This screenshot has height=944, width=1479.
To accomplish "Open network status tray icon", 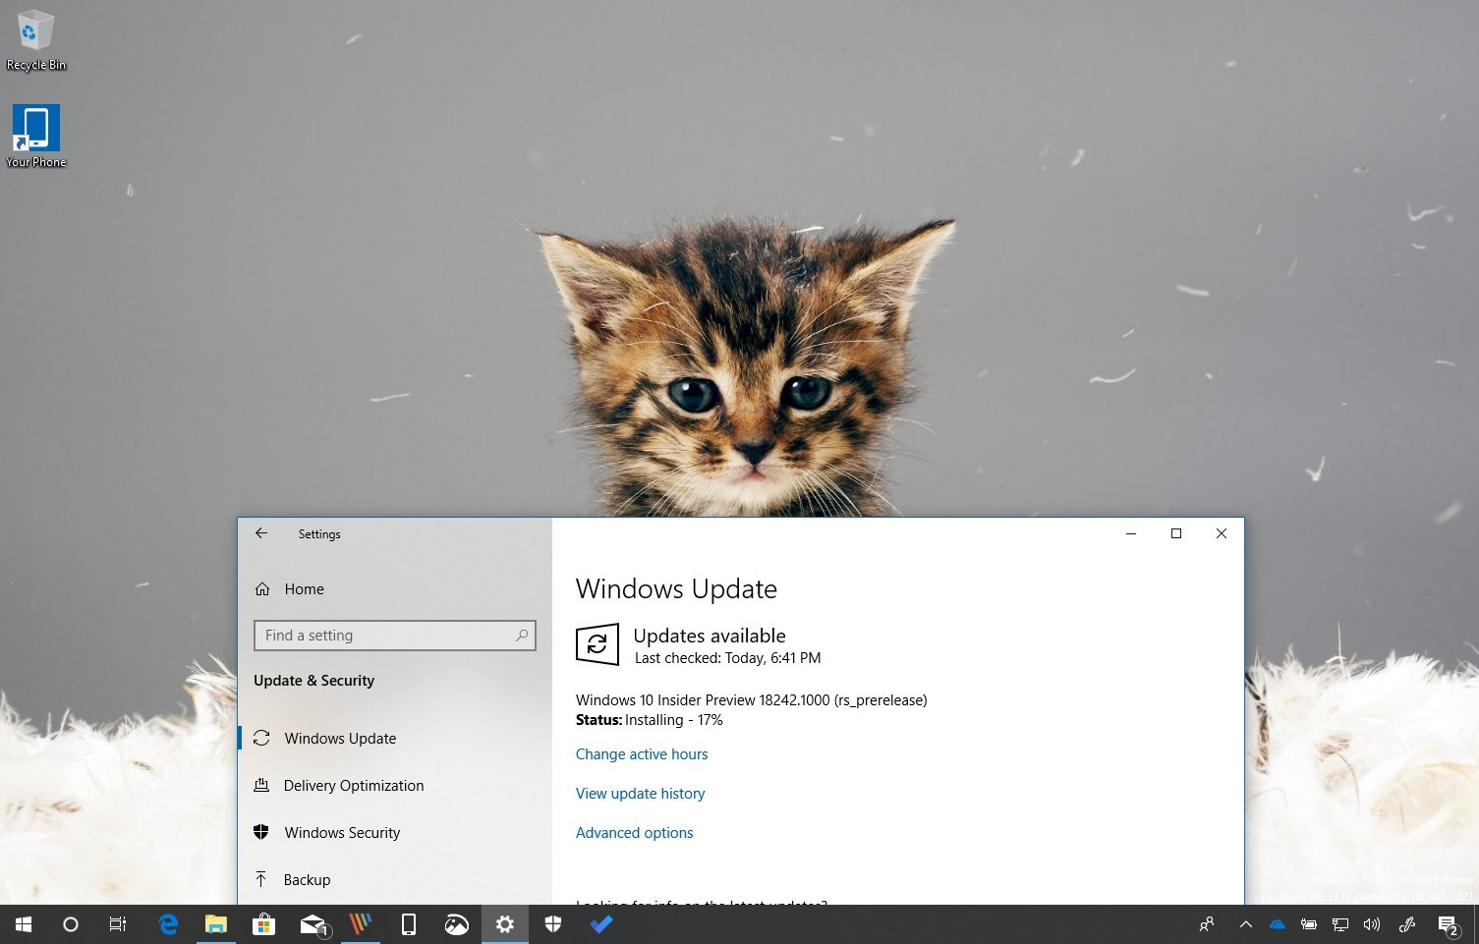I will coord(1340,924).
